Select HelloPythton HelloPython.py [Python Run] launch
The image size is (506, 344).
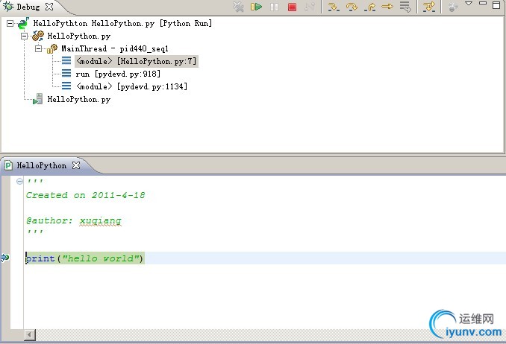[x=122, y=24]
